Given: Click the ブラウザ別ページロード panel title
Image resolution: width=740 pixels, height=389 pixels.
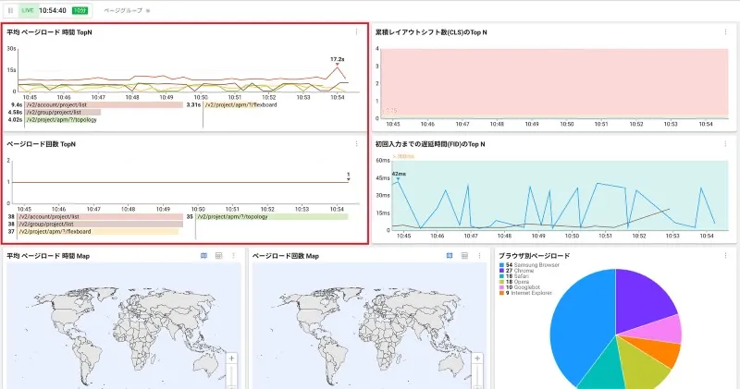Looking at the screenshot, I should pos(535,256).
